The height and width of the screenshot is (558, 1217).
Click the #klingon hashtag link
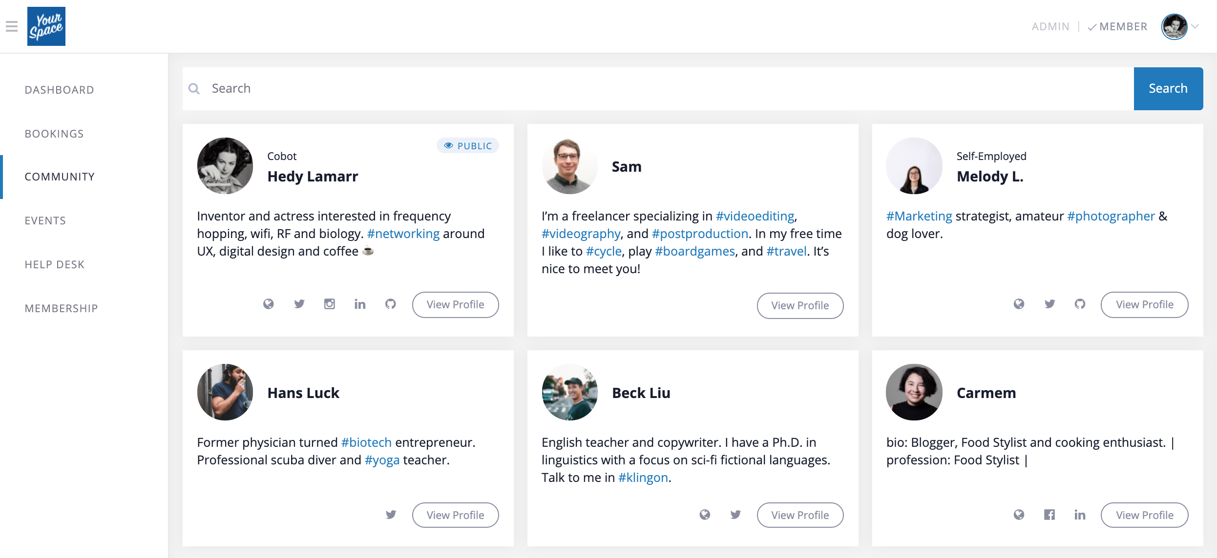[643, 477]
